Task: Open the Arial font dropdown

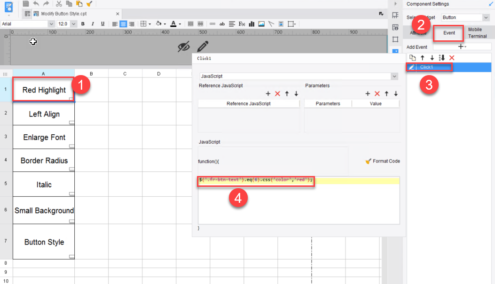Action: 51,23
